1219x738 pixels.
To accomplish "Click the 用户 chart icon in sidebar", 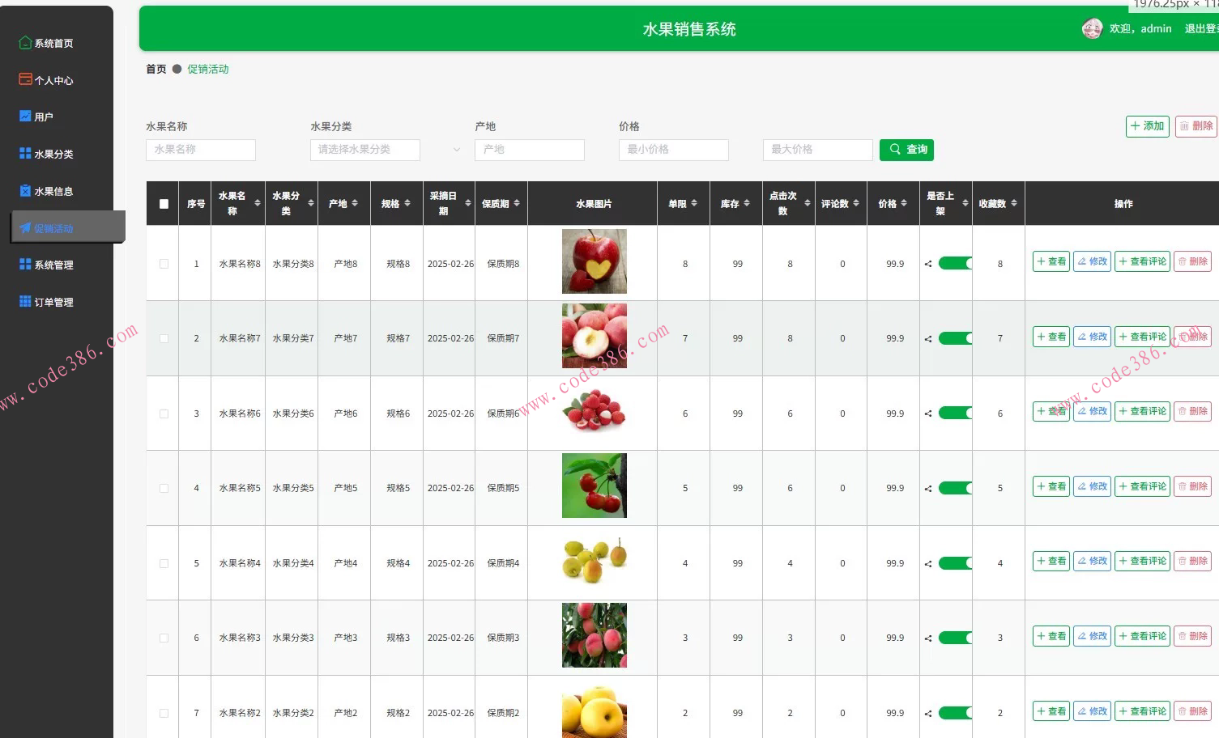I will click(x=24, y=116).
